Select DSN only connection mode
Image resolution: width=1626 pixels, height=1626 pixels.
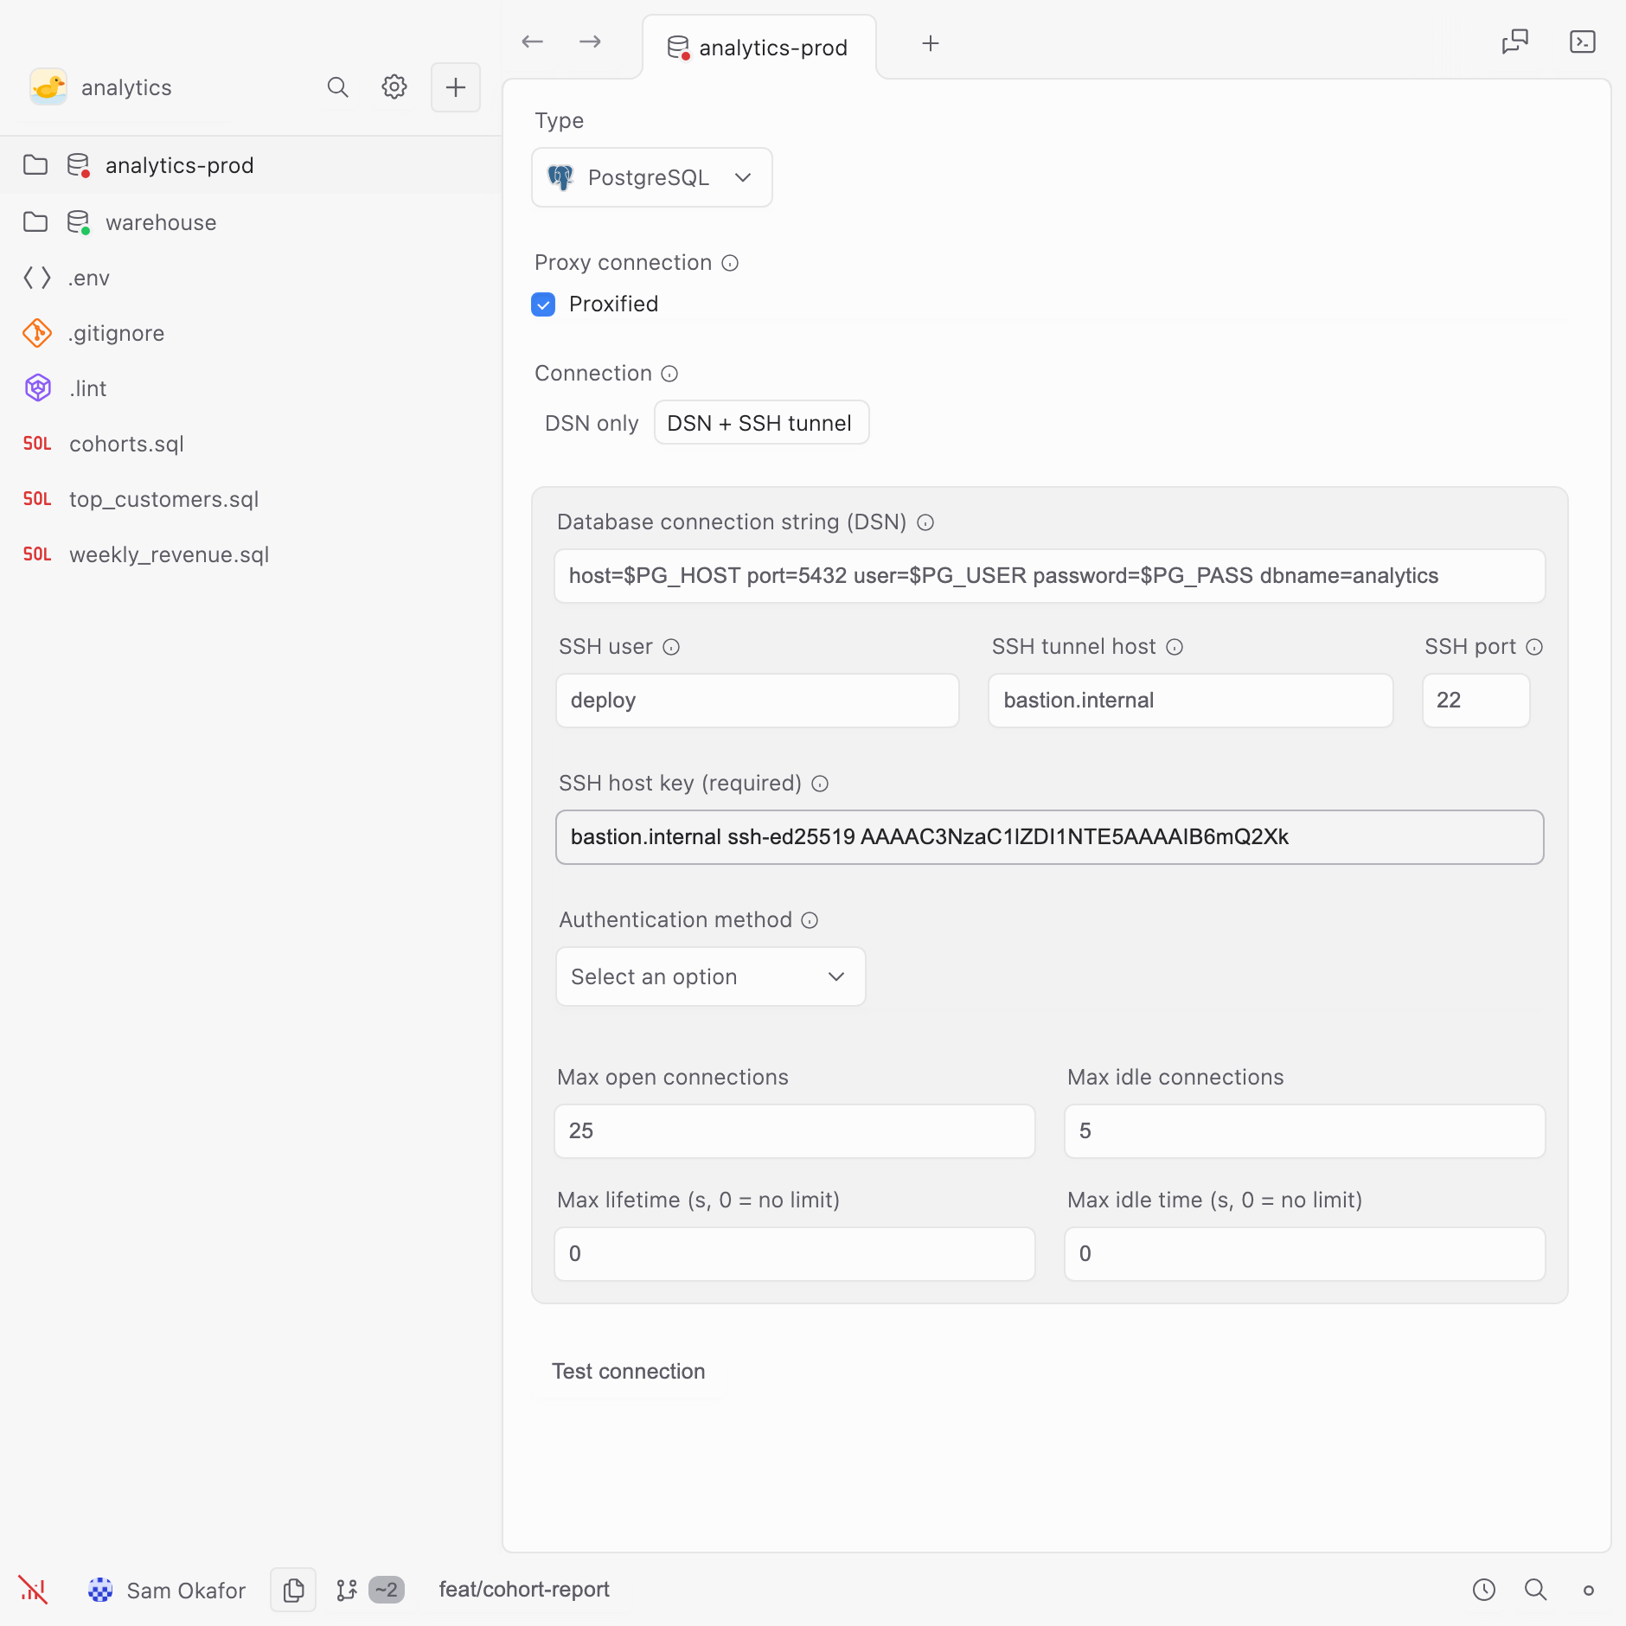[x=592, y=423]
